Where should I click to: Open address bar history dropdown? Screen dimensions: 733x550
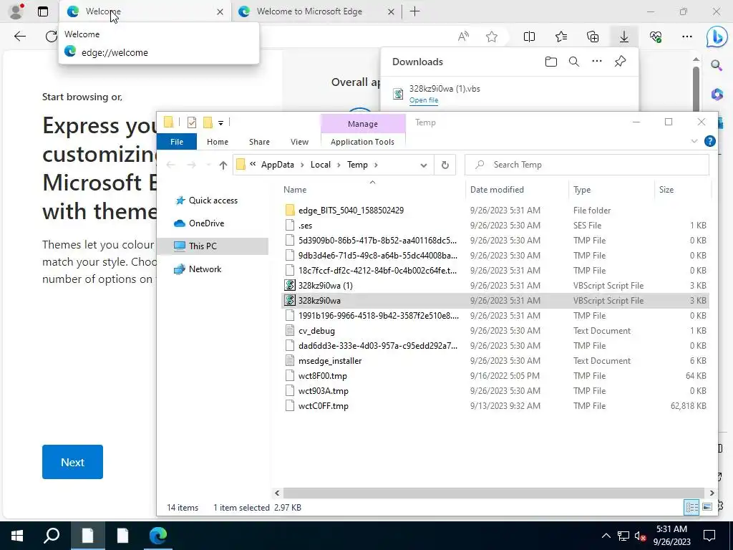coord(424,165)
